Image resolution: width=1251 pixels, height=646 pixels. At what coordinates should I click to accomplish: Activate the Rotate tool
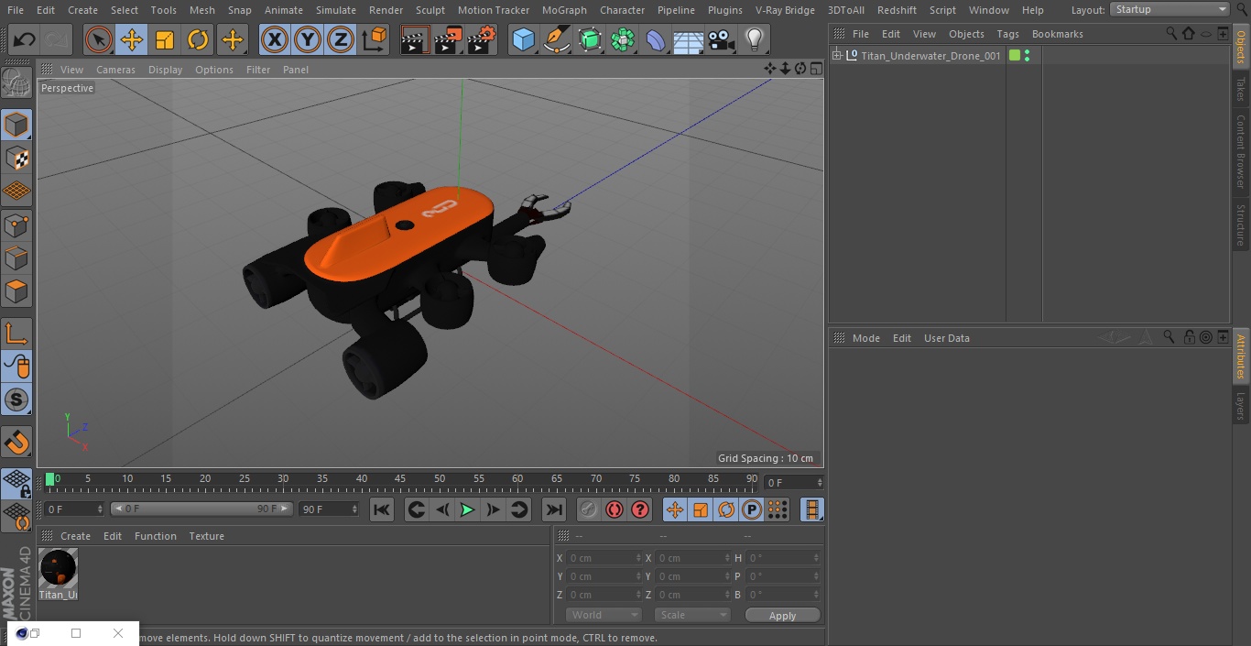pos(198,40)
